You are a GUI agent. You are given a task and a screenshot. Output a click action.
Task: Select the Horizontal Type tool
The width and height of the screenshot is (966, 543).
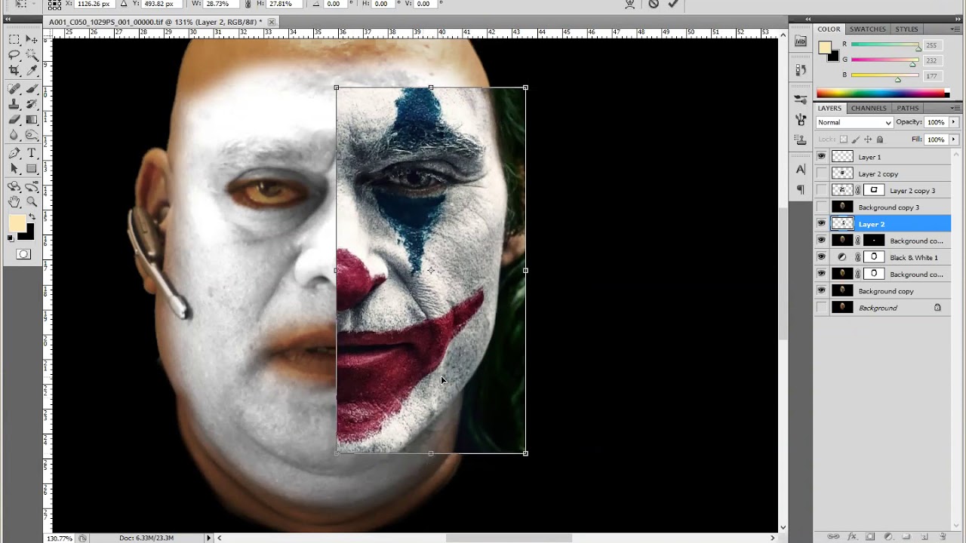point(32,153)
